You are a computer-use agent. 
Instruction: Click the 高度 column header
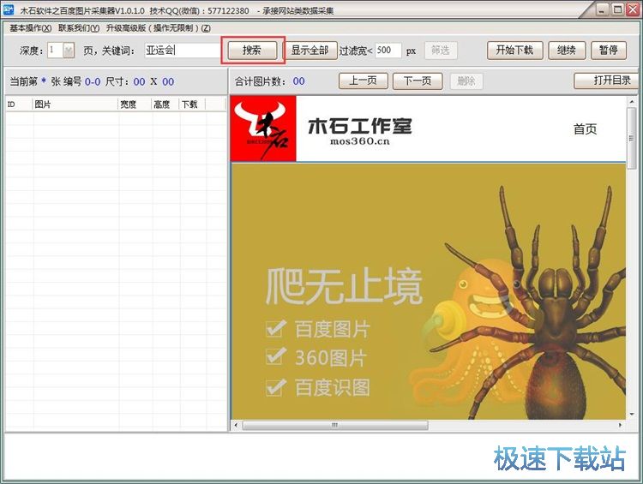point(165,105)
